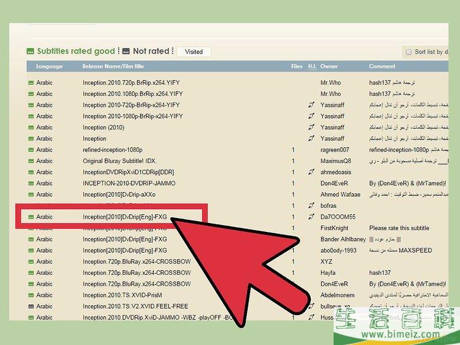Screen dimensions: 460x345
Task: Click rating icon of Inception[2010]DvDrip-aXXo row
Action: pyautogui.click(x=31, y=195)
